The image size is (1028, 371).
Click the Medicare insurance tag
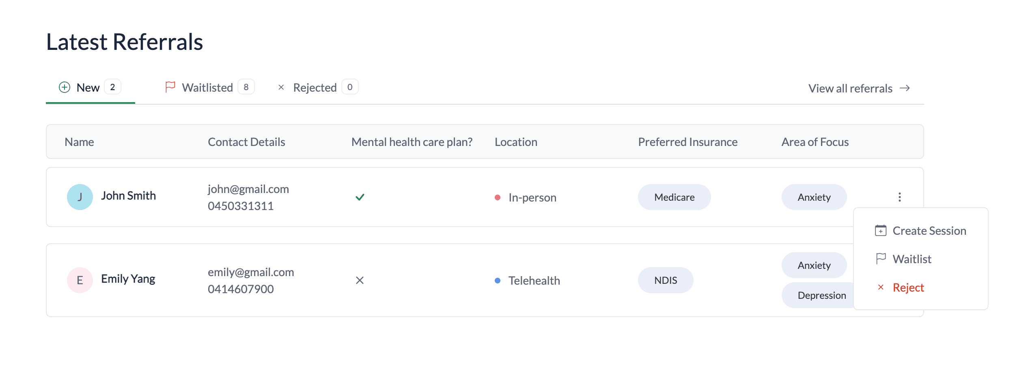[x=674, y=197]
